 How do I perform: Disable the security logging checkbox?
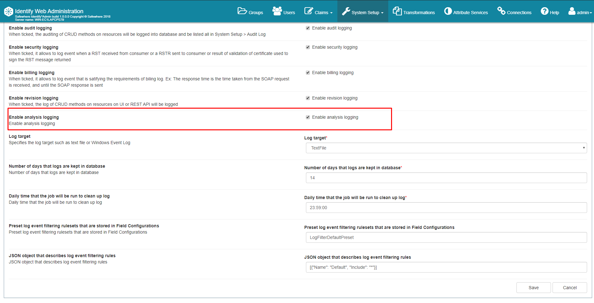click(x=308, y=47)
